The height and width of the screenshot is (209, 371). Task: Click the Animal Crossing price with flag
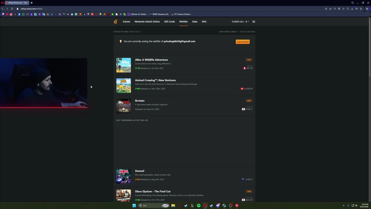(247, 89)
